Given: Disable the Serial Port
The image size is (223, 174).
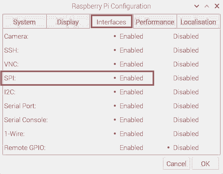Looking at the screenshot, I should coord(186,106).
